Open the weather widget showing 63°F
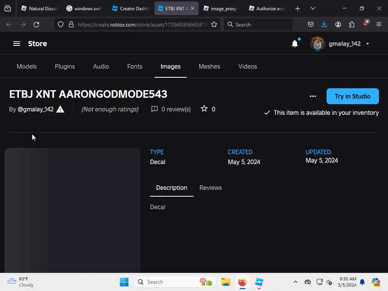Viewport: 388px width, 291px height. (20, 282)
